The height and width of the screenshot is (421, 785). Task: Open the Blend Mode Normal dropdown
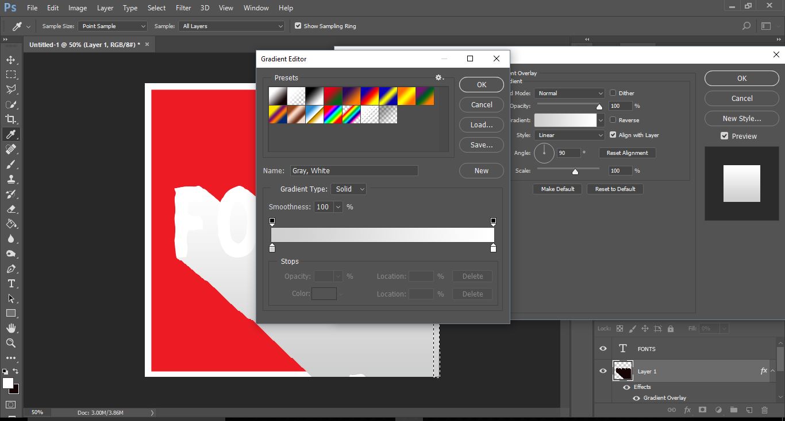point(569,93)
